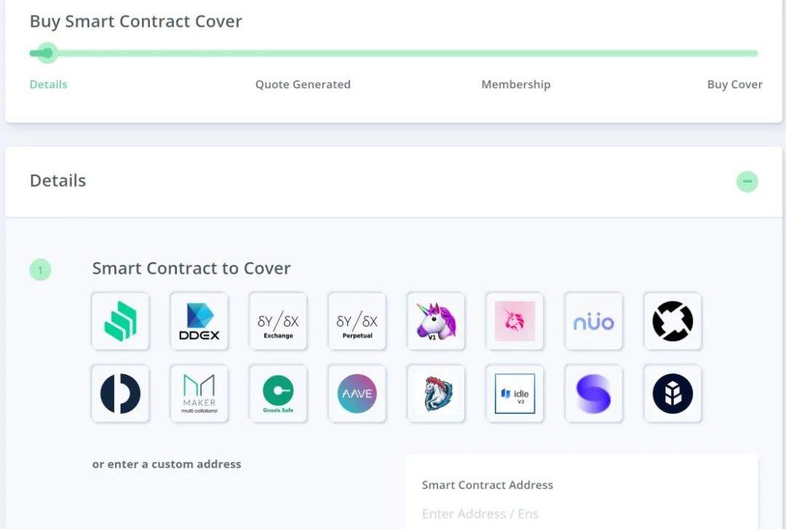Jump to the Buy Cover step
This screenshot has height=529, width=786.
pyautogui.click(x=734, y=84)
